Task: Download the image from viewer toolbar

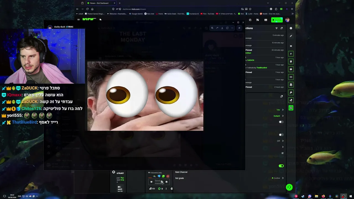Action: pyautogui.click(x=222, y=28)
